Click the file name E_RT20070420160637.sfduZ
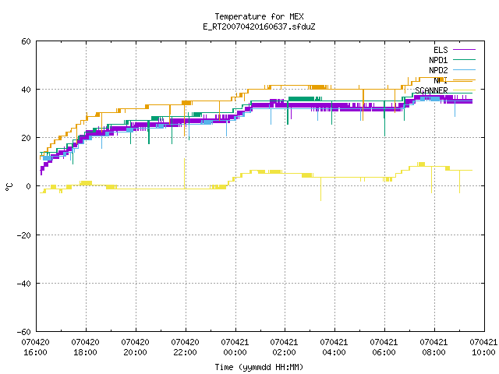Screen dimensions: 499x374 click(259, 26)
